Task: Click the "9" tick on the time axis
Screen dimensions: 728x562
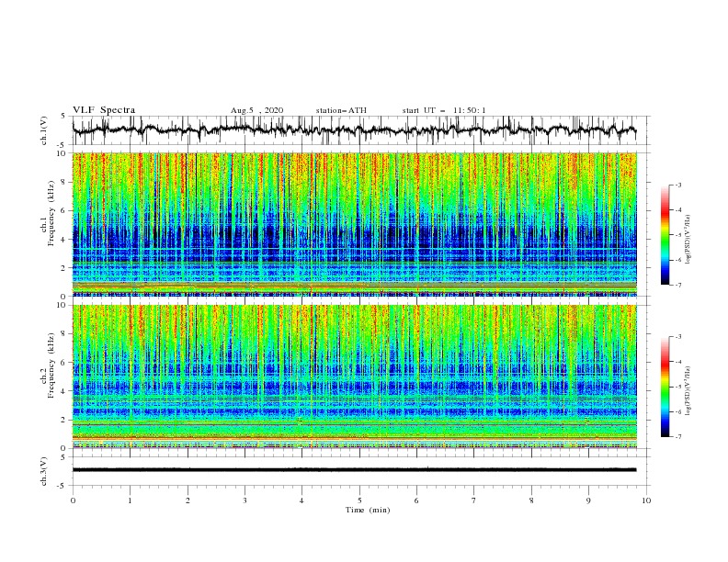Action: click(588, 500)
